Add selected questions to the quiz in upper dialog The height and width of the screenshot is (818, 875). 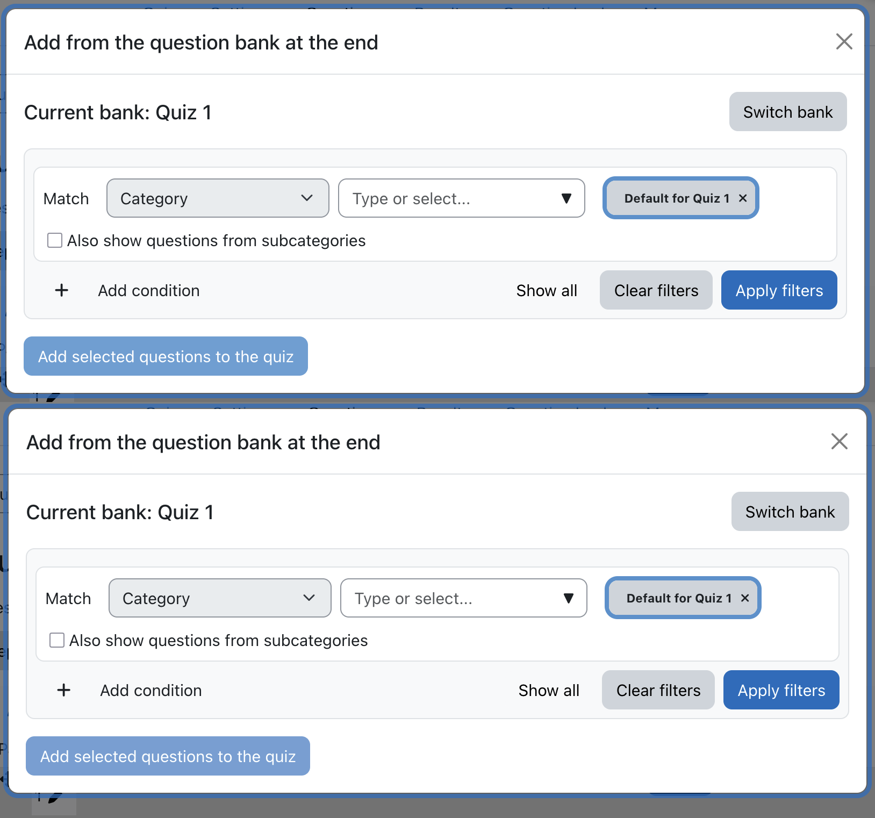[x=166, y=356]
